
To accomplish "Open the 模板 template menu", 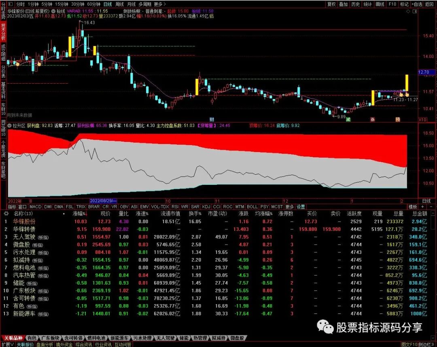I will tap(413, 207).
